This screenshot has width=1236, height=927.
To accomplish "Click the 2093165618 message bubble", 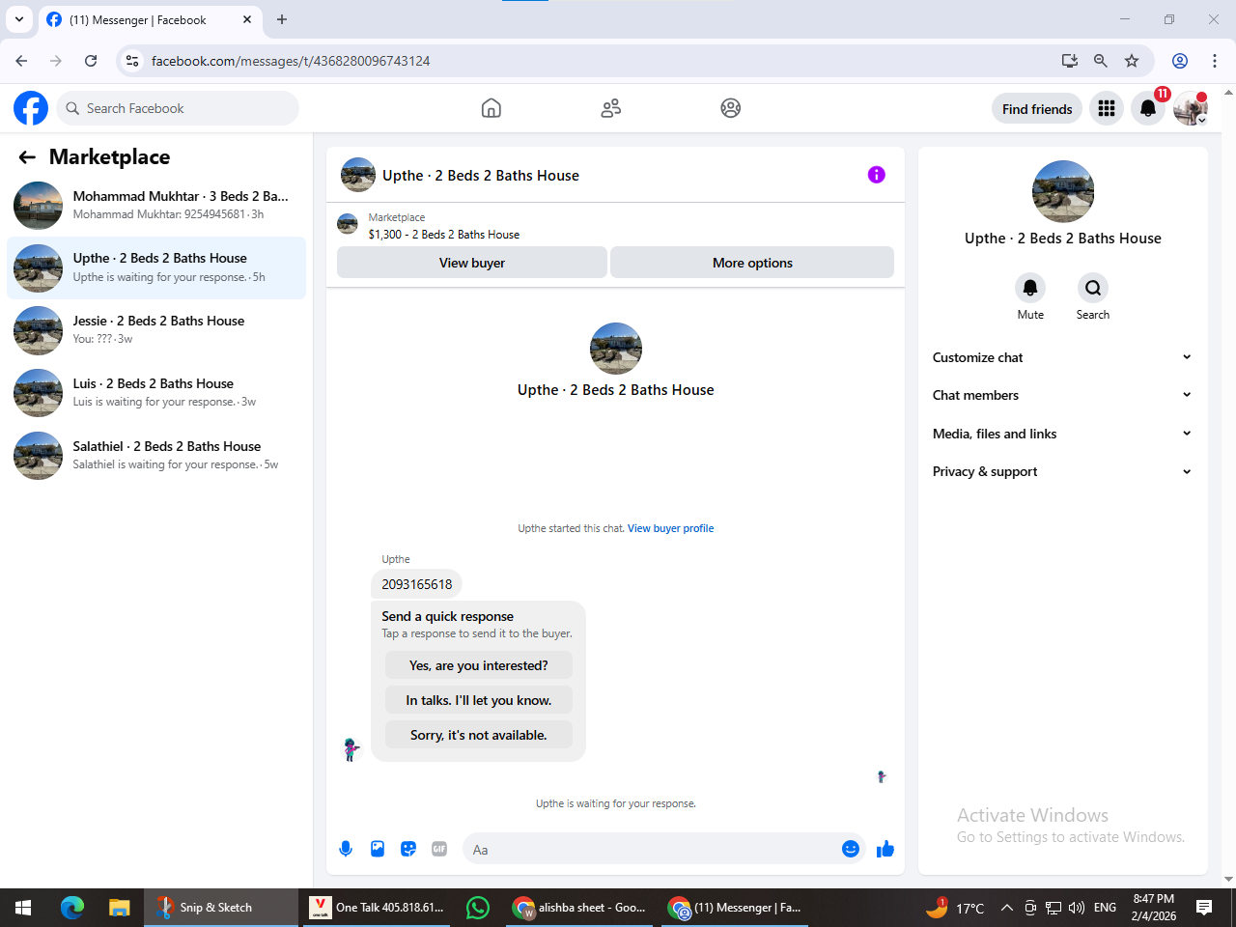I will click(417, 584).
